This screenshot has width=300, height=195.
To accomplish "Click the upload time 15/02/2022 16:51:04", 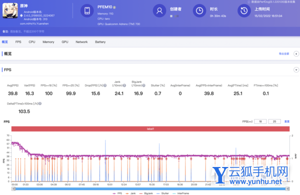I will click(x=268, y=16).
